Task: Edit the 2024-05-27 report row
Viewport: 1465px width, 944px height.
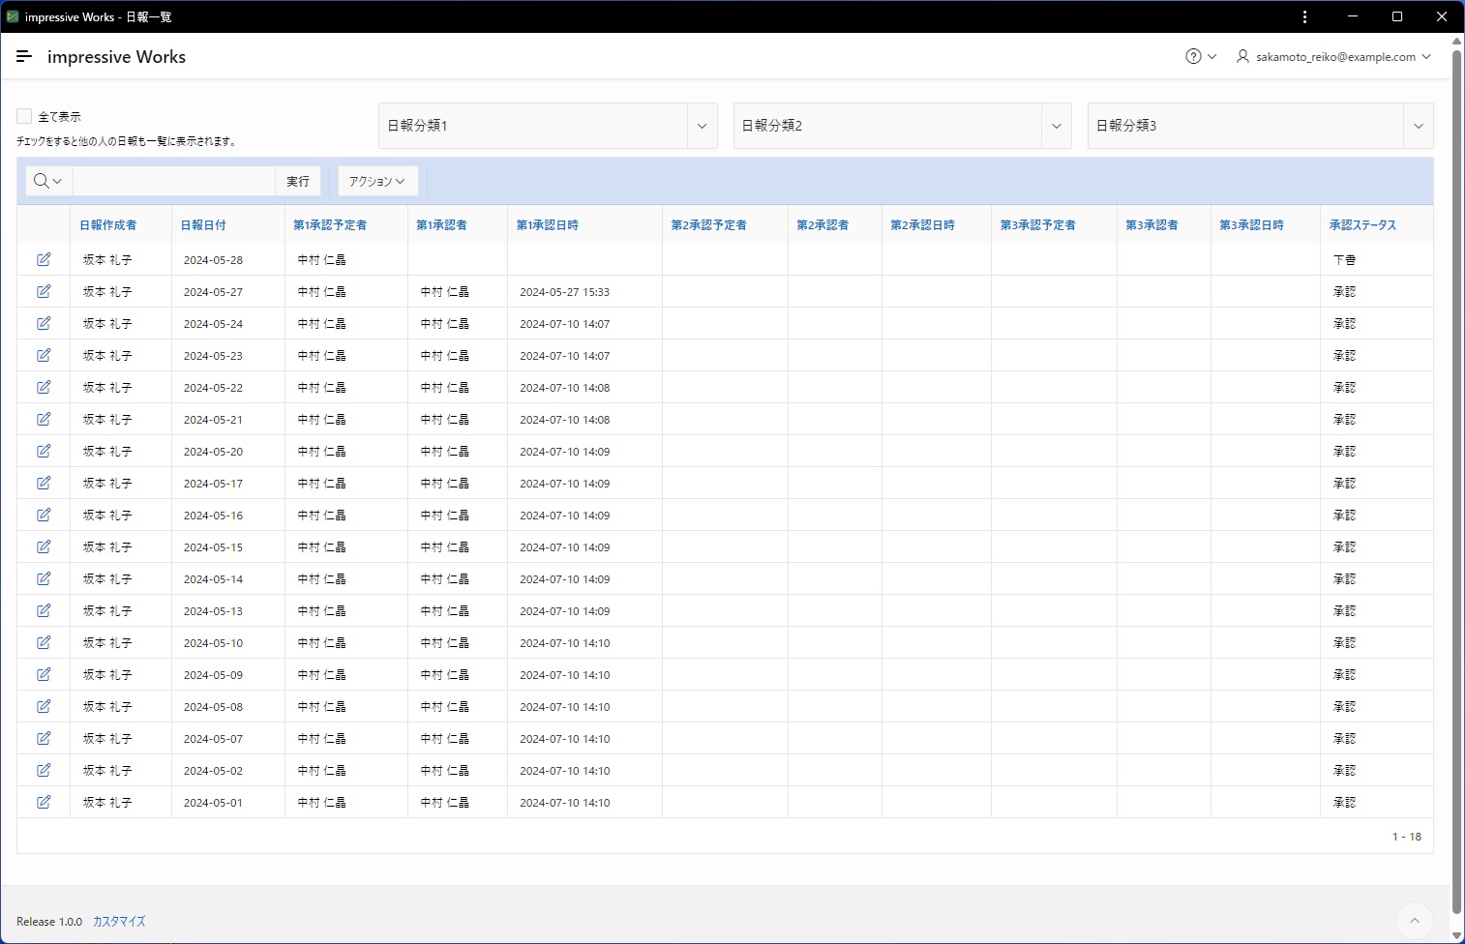Action: coord(44,291)
